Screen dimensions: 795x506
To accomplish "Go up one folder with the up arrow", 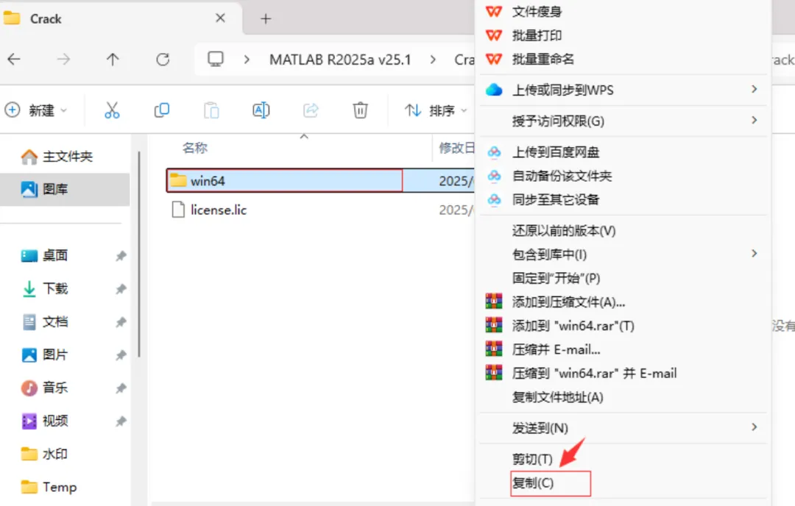I will tap(113, 60).
